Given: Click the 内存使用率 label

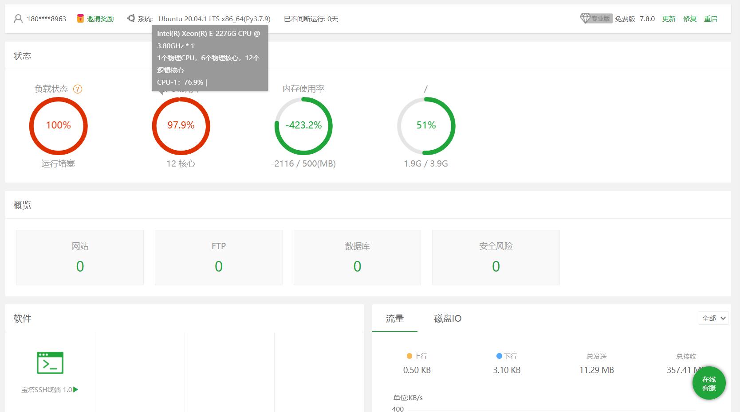Looking at the screenshot, I should [x=303, y=89].
